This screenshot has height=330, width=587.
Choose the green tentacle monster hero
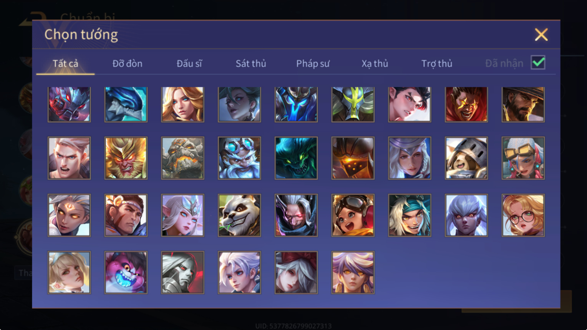pyautogui.click(x=296, y=158)
